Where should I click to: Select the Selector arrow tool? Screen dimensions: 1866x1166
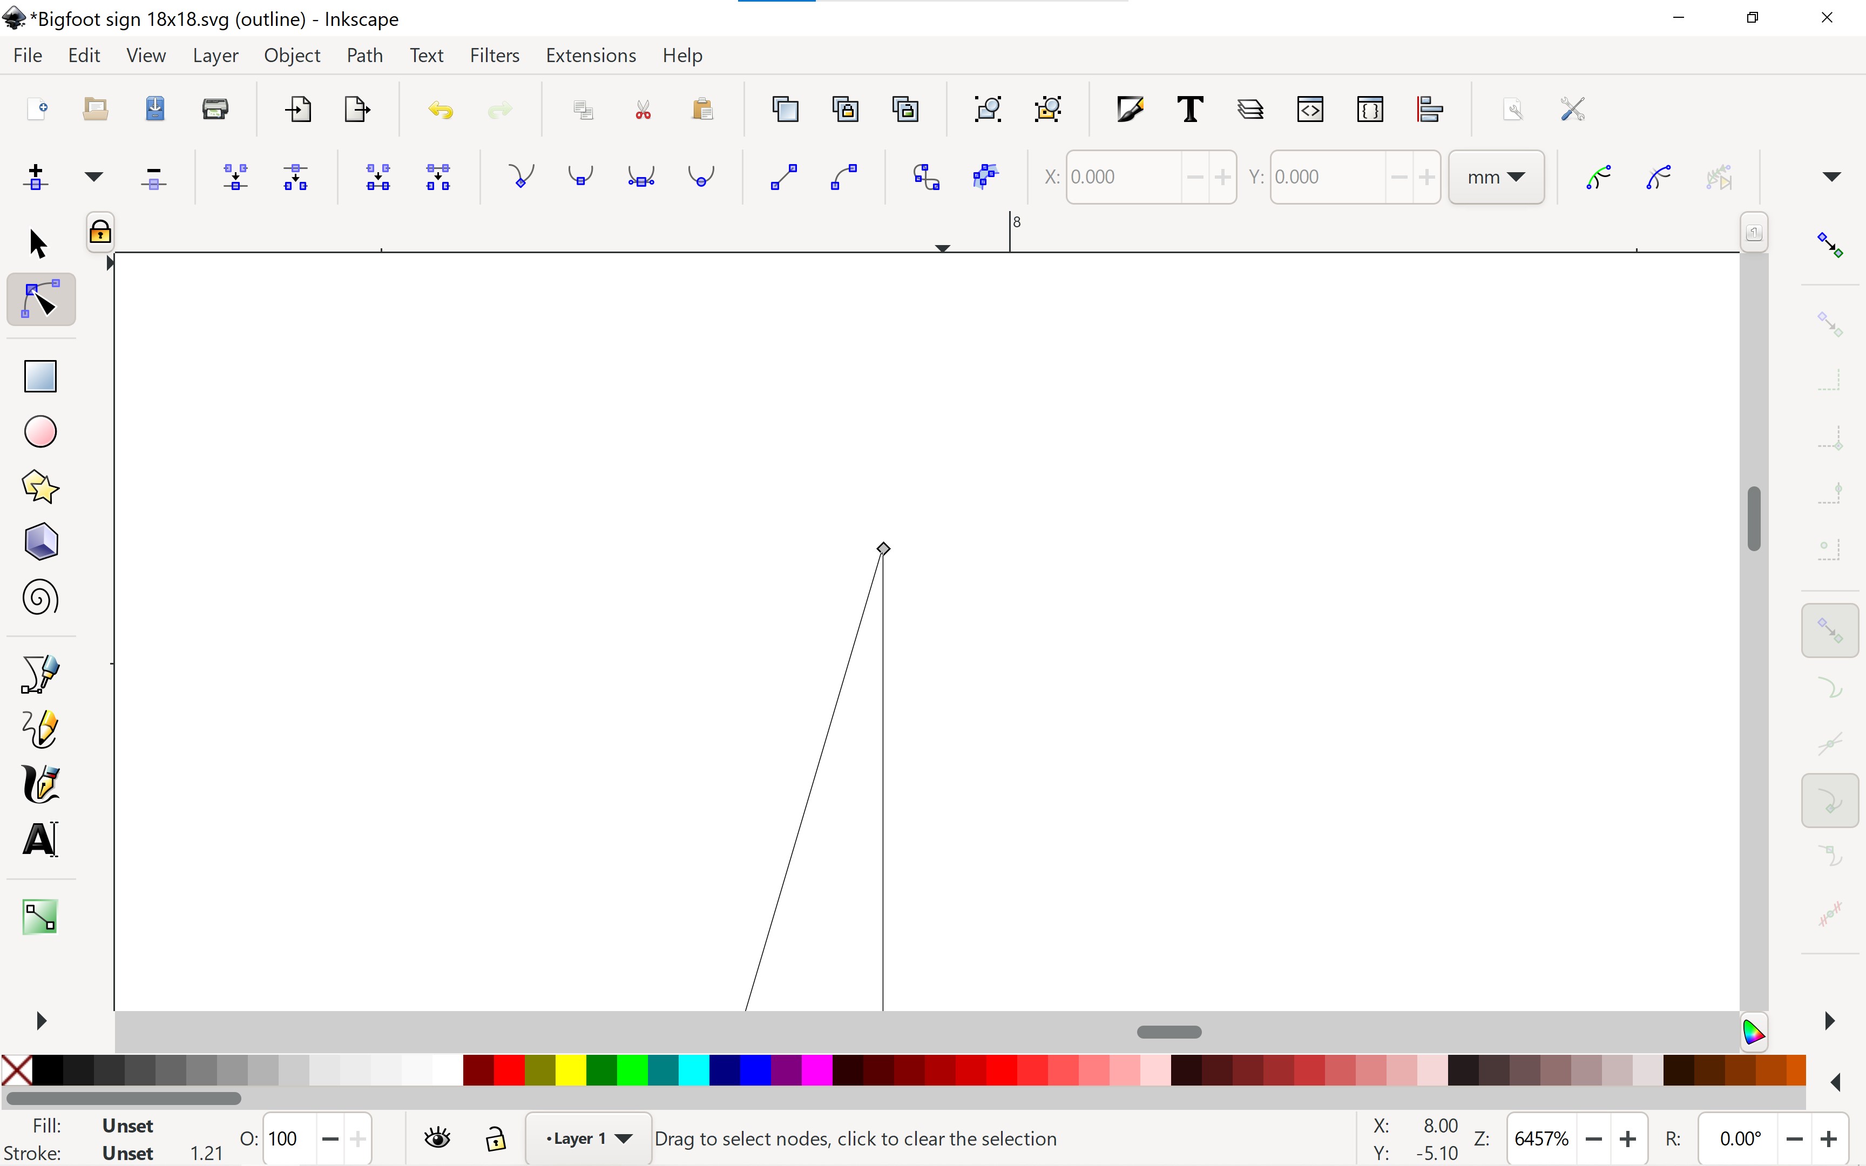click(x=38, y=243)
